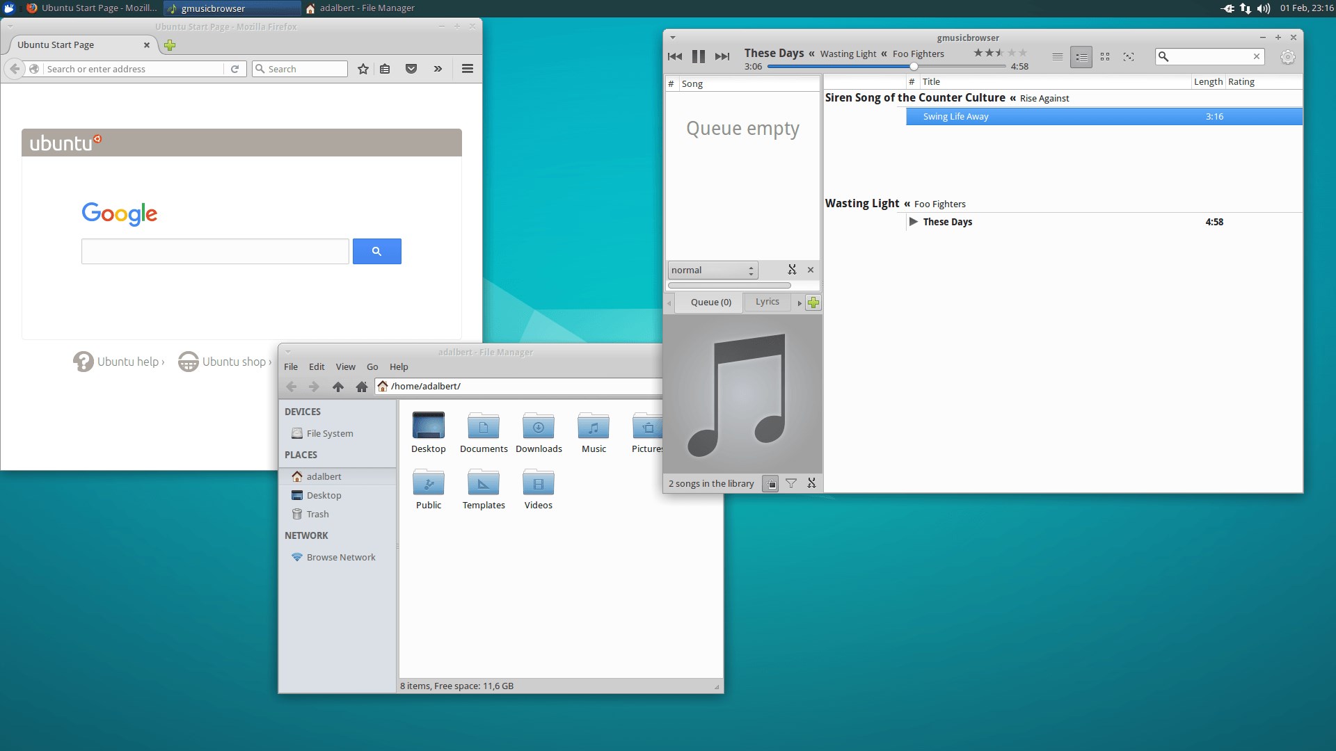The width and height of the screenshot is (1336, 751).
Task: Open Pocket icon in Firefox
Action: tap(411, 69)
